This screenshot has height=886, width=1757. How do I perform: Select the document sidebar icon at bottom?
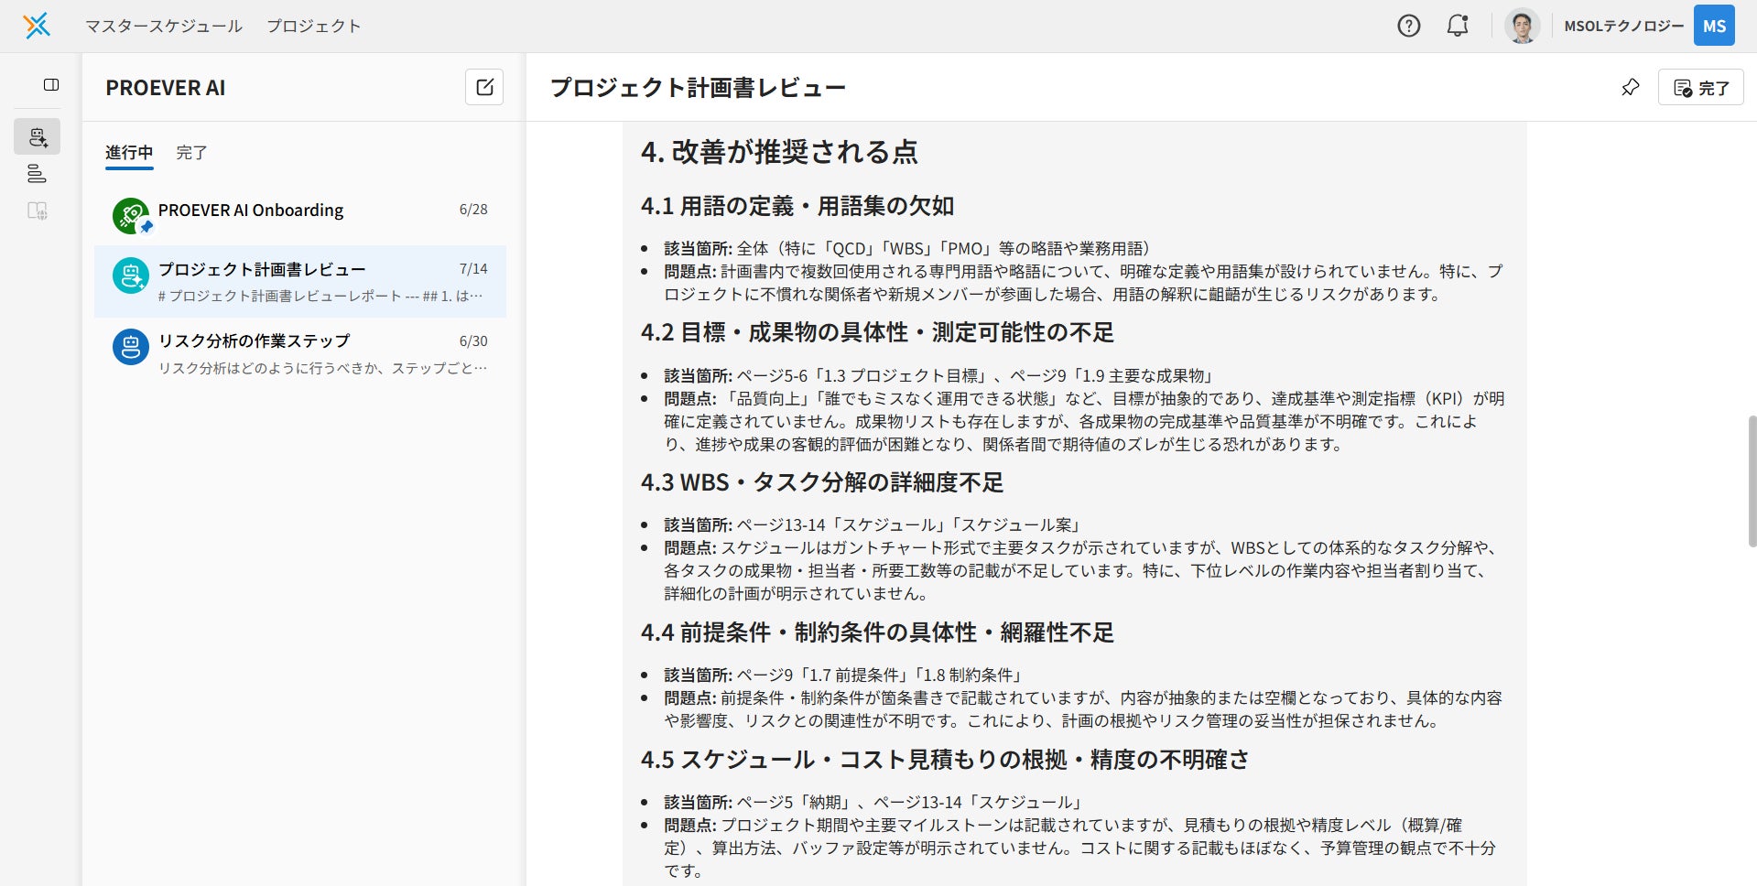click(x=38, y=211)
